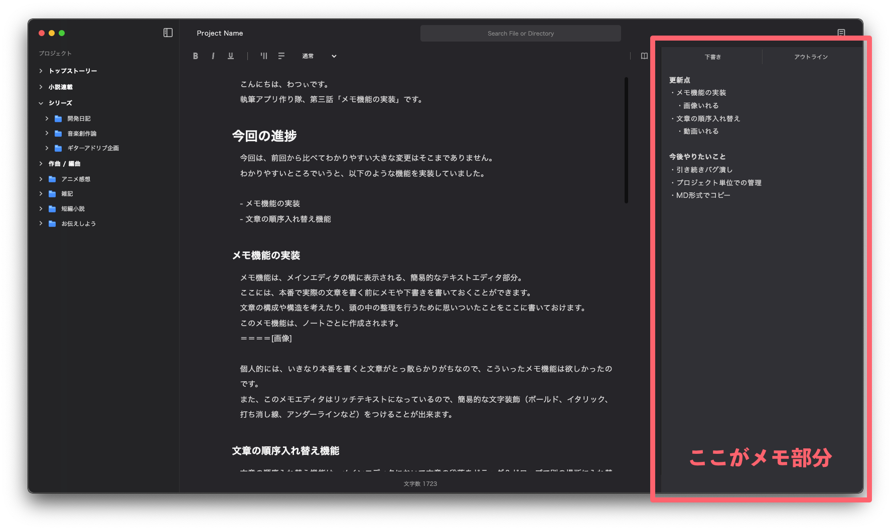Click the 文字数 1723 character count
This screenshot has width=891, height=530.
pos(420,484)
